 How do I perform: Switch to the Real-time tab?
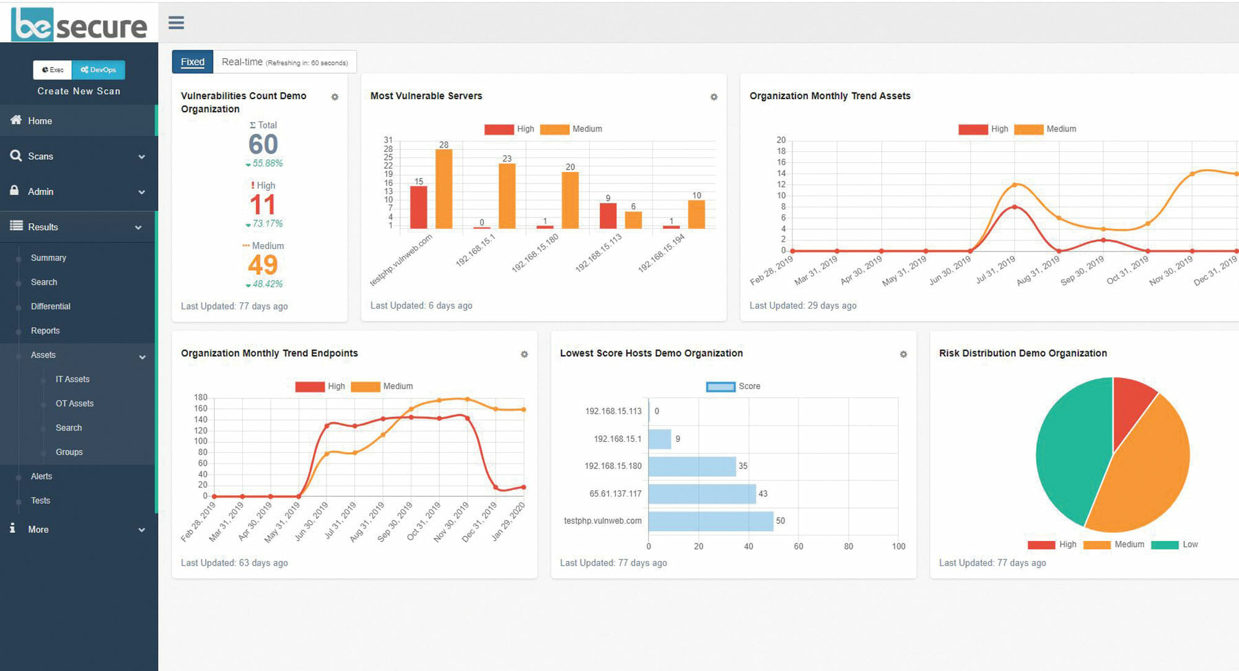click(x=284, y=62)
